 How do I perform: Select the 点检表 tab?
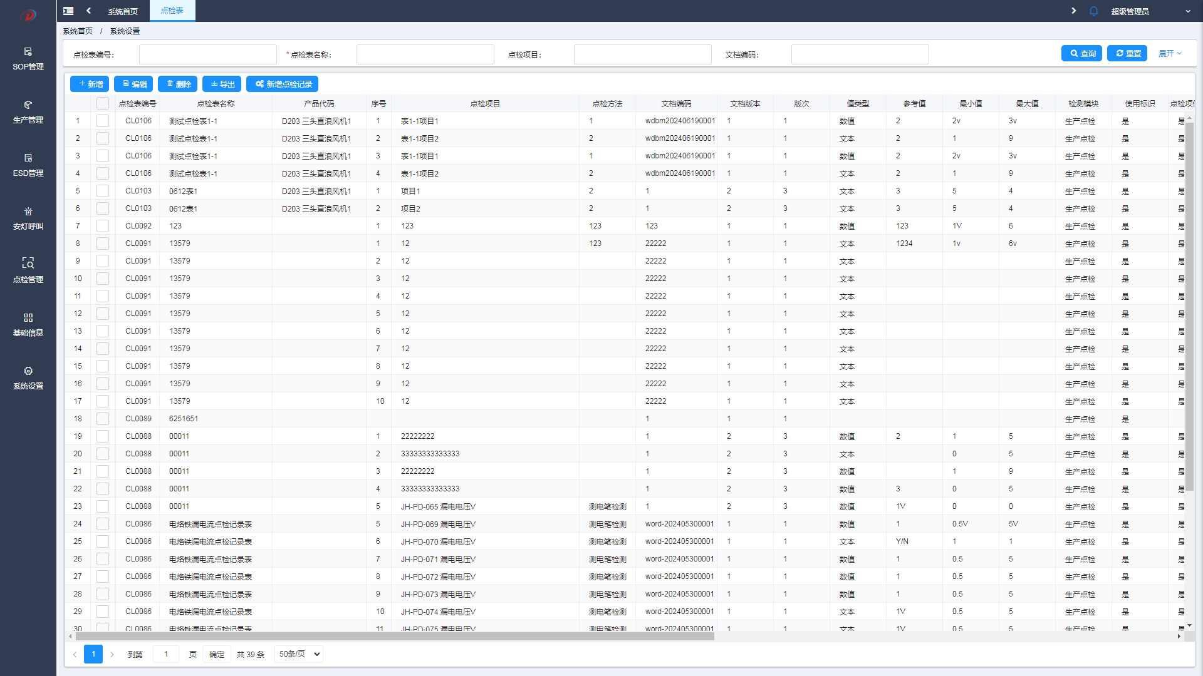(172, 11)
